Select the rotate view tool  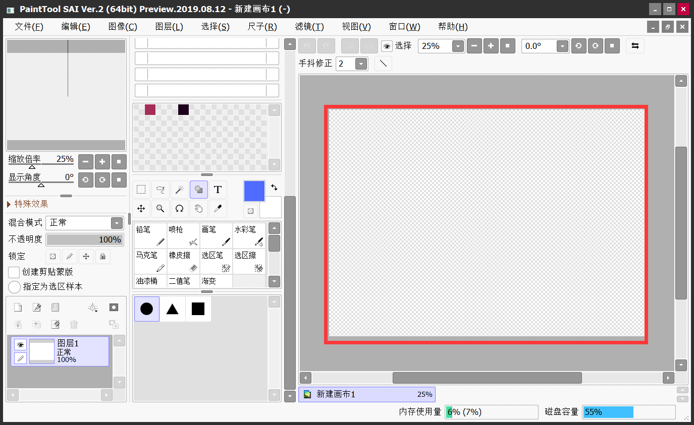(x=179, y=208)
